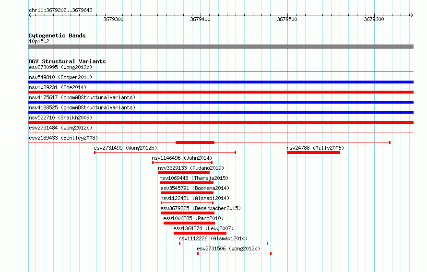427x272 pixels.
Task: Click the esv3679225 (Besenbacher2015) label
Action: 201,208
